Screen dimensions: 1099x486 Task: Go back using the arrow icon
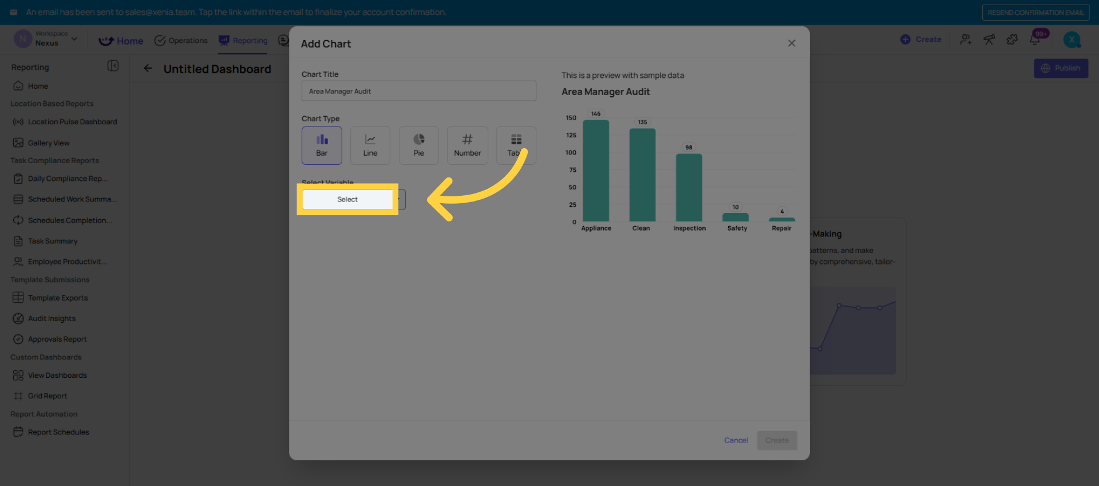(148, 69)
